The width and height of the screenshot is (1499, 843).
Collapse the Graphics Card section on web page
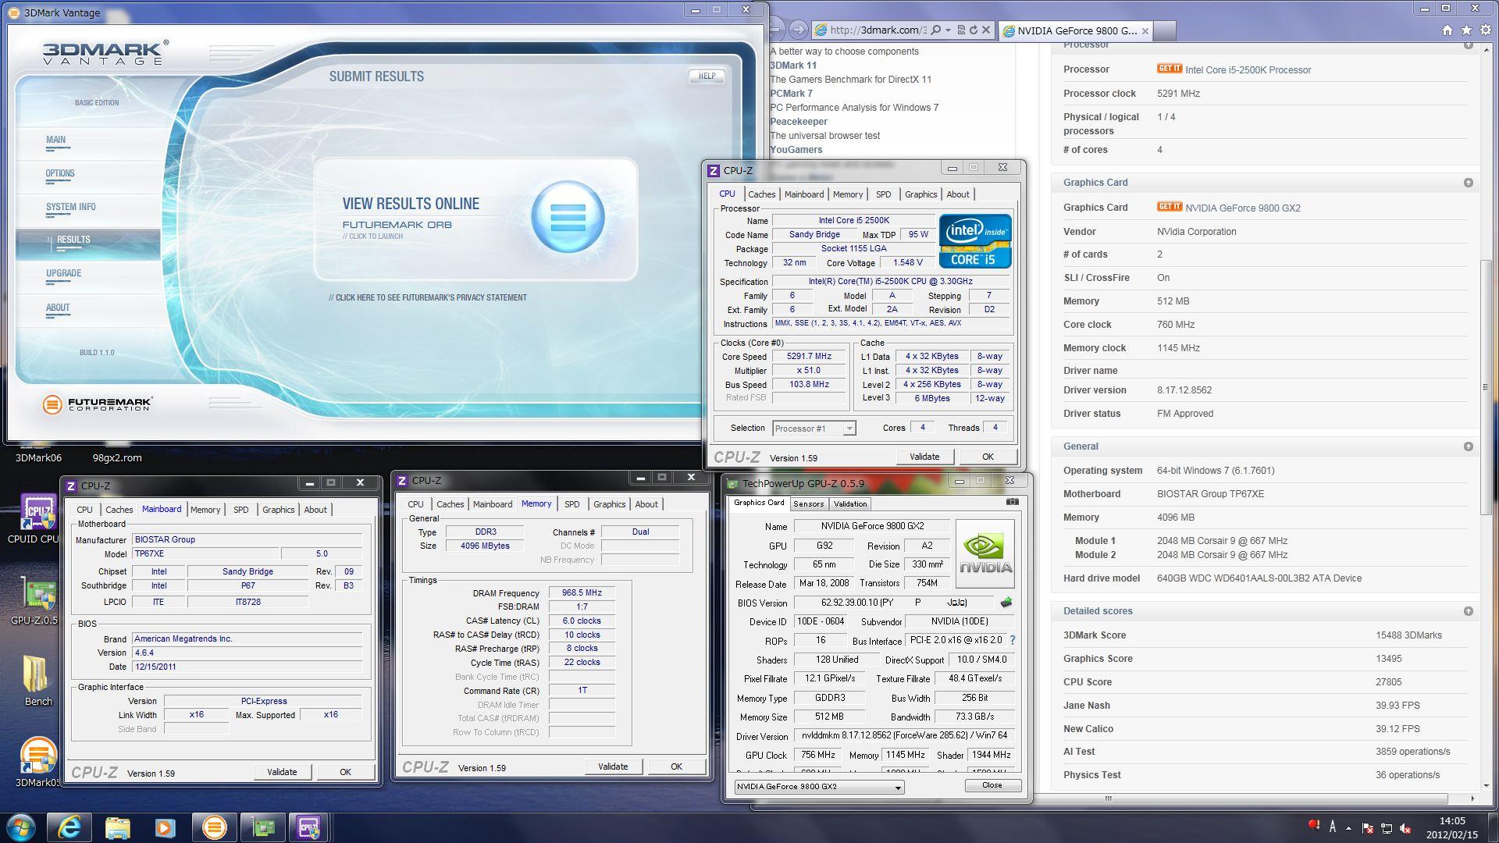tap(1468, 183)
